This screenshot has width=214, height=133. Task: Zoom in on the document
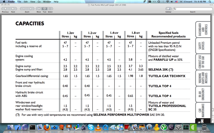[x=30, y=9]
